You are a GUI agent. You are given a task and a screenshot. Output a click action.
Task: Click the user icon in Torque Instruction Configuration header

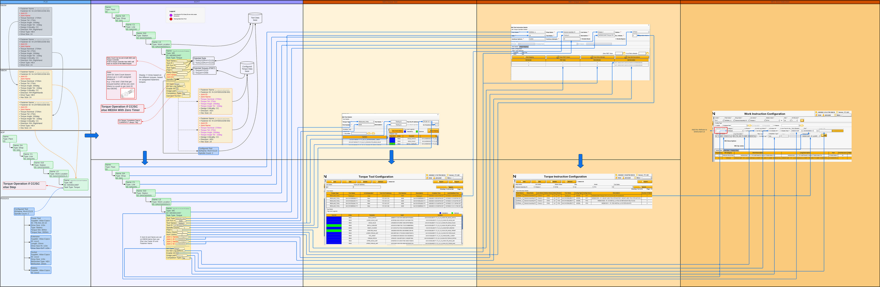[623, 178]
